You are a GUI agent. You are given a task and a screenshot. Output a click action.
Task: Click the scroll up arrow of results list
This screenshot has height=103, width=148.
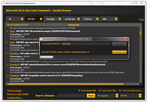point(141,28)
